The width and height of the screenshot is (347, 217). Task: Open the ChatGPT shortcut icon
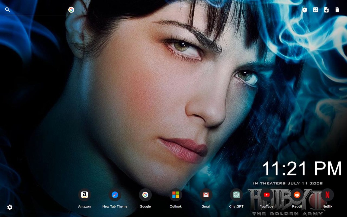tap(236, 195)
